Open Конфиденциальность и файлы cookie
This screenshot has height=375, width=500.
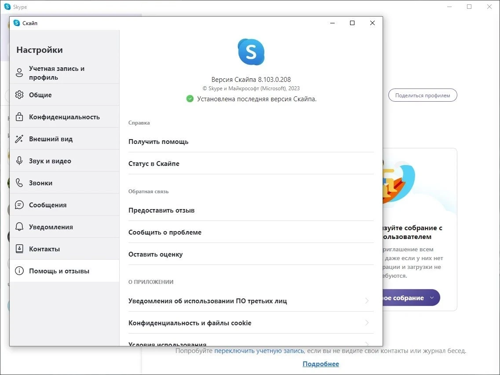(x=251, y=323)
